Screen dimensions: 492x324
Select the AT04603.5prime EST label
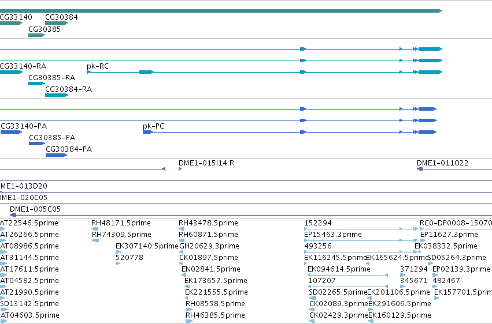(30, 315)
